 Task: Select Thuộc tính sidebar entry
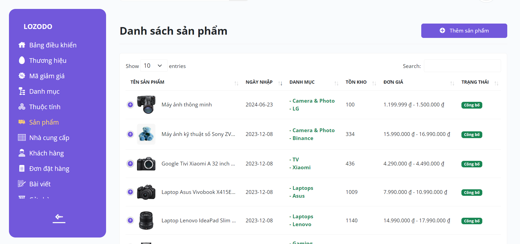[45, 107]
